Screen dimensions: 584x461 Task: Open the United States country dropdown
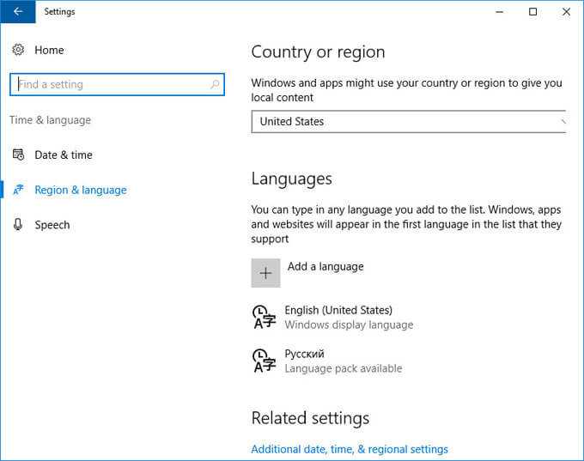coord(409,121)
